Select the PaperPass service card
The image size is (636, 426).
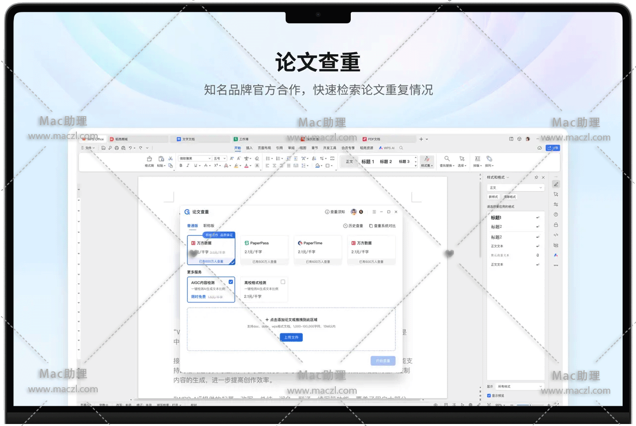pos(264,250)
